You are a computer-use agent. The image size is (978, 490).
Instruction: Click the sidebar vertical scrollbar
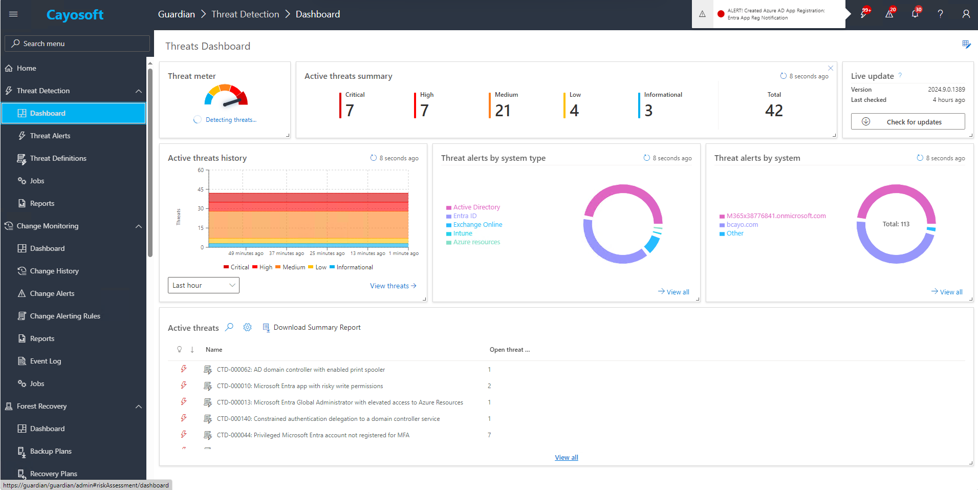[150, 163]
